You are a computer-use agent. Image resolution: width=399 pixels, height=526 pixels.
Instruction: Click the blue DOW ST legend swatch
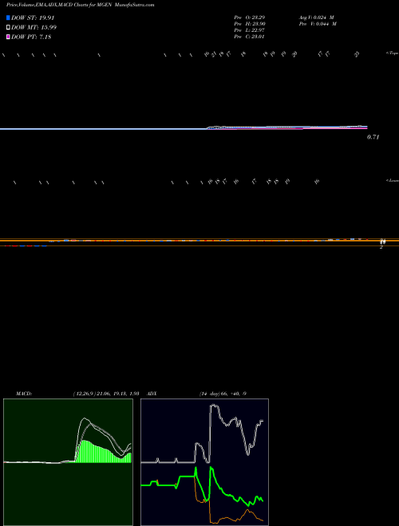tap(8, 18)
